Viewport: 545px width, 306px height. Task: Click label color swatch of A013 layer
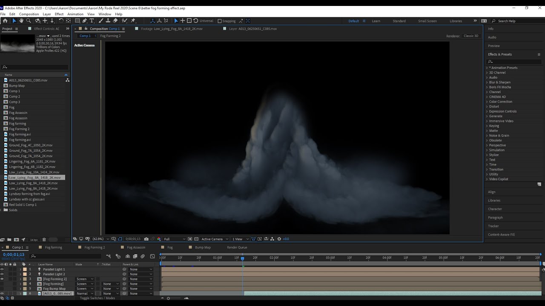[25, 293]
